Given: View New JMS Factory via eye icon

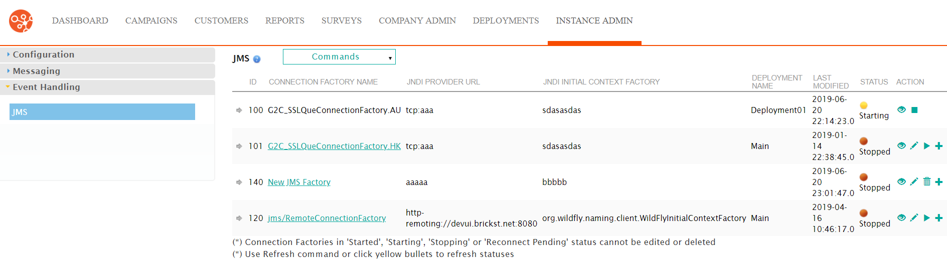Looking at the screenshot, I should pyautogui.click(x=901, y=181).
